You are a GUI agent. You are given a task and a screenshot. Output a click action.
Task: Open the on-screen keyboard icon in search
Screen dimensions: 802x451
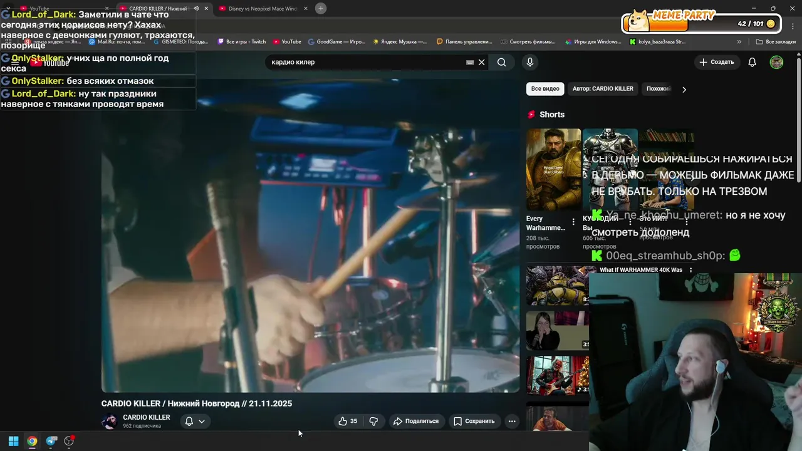coord(470,62)
